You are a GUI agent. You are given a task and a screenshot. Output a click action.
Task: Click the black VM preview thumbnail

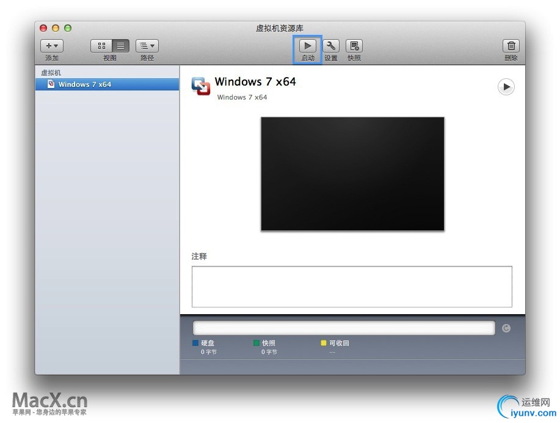352,174
